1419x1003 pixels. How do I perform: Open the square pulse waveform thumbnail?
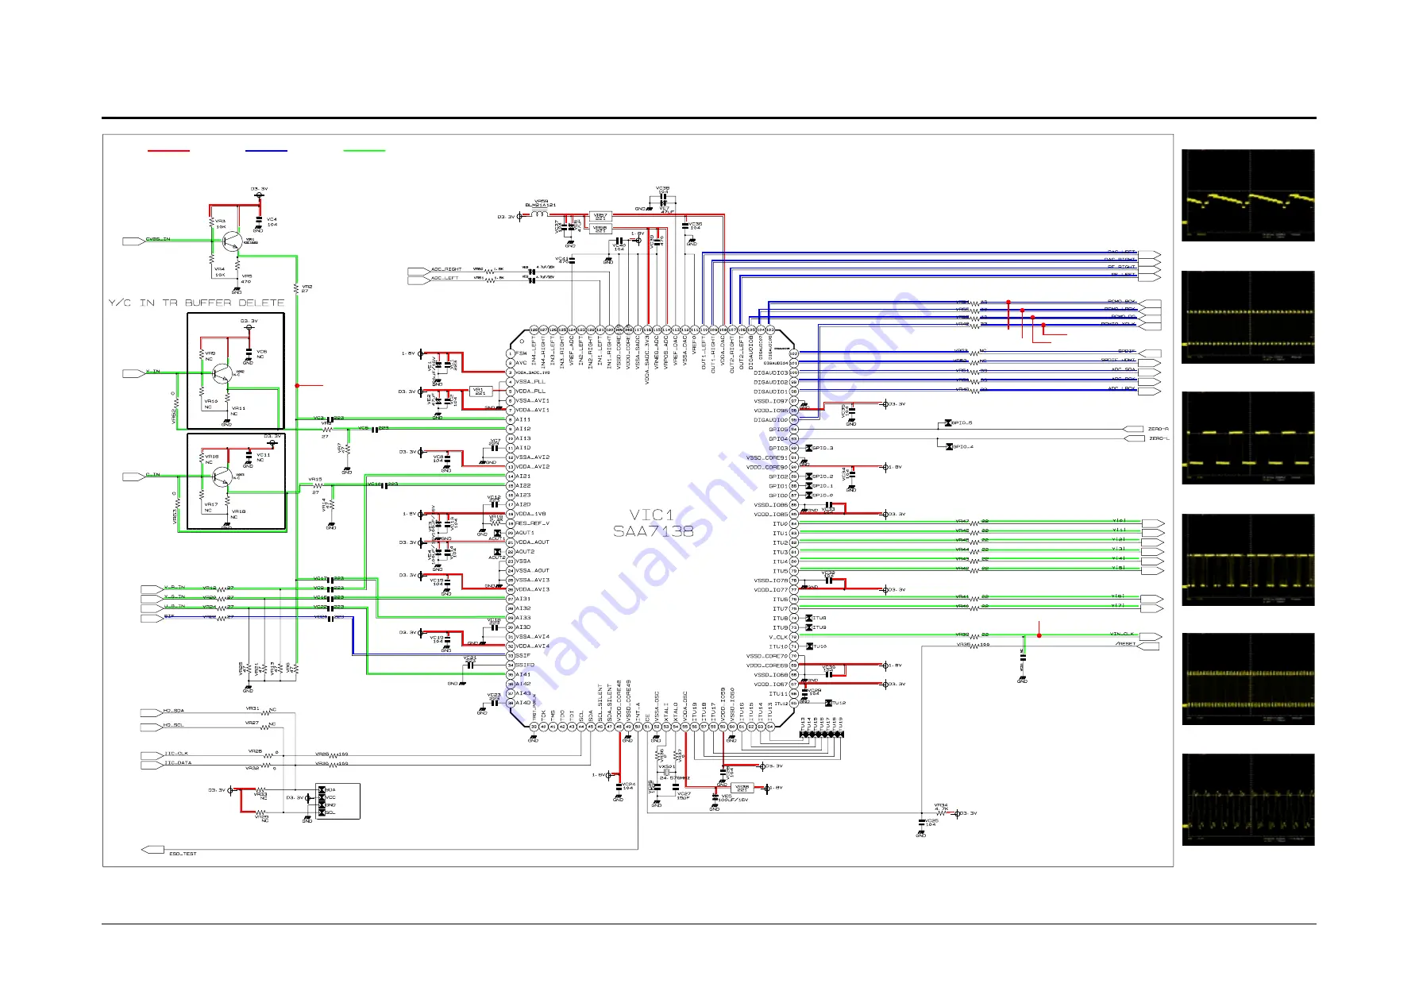1247,438
